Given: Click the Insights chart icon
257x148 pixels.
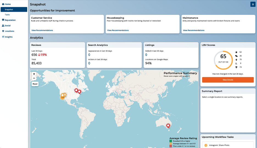Looking at the screenshot, I should [x=3, y=37].
